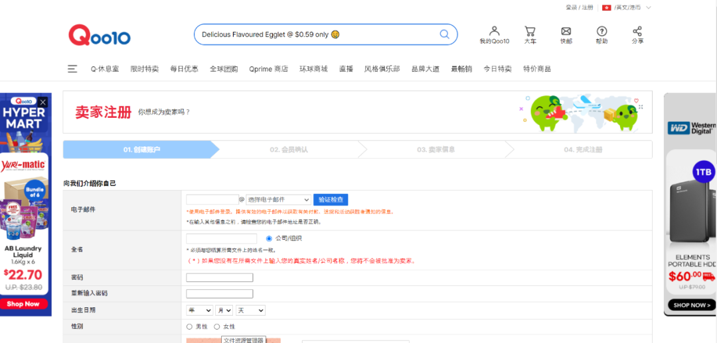This screenshot has width=717, height=343.
Task: Click the WD Elements hard drive image
Action: click(x=691, y=212)
